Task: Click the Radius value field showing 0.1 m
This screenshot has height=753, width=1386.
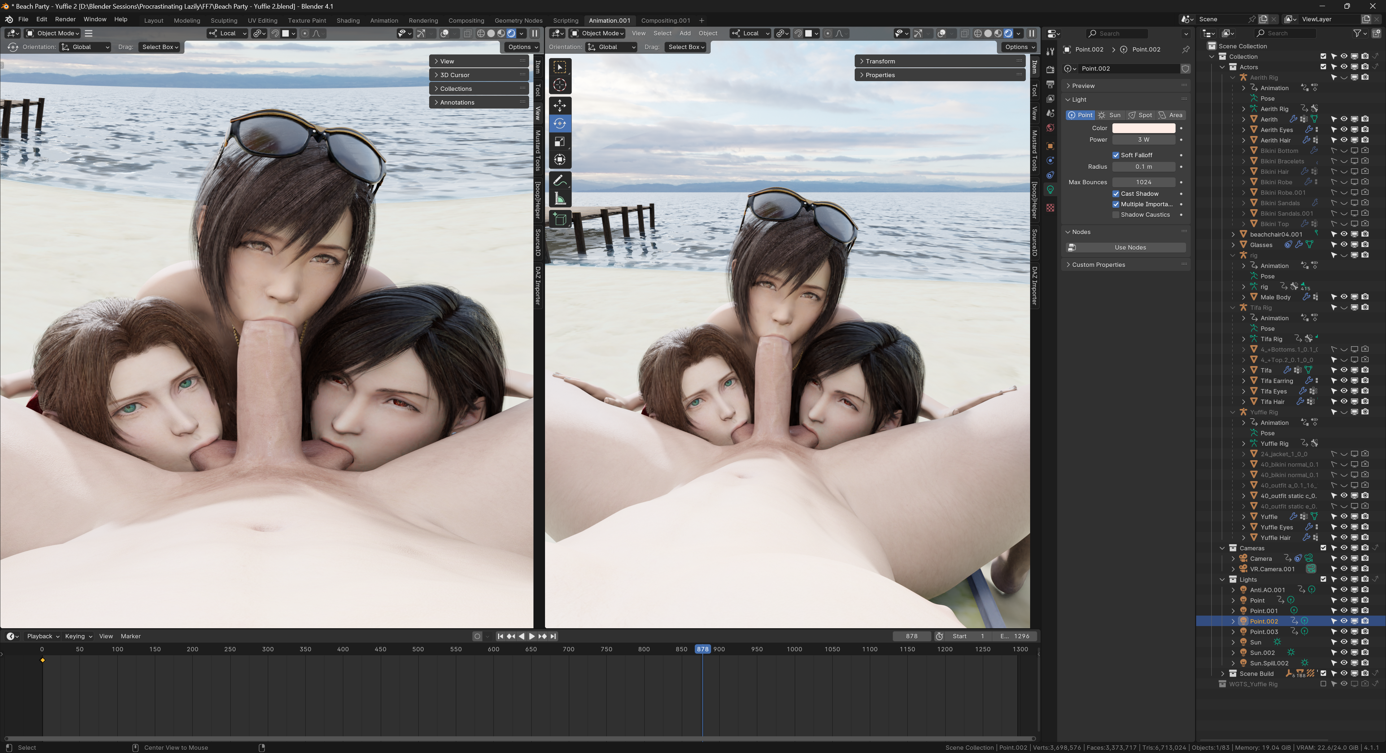Action: (x=1143, y=167)
